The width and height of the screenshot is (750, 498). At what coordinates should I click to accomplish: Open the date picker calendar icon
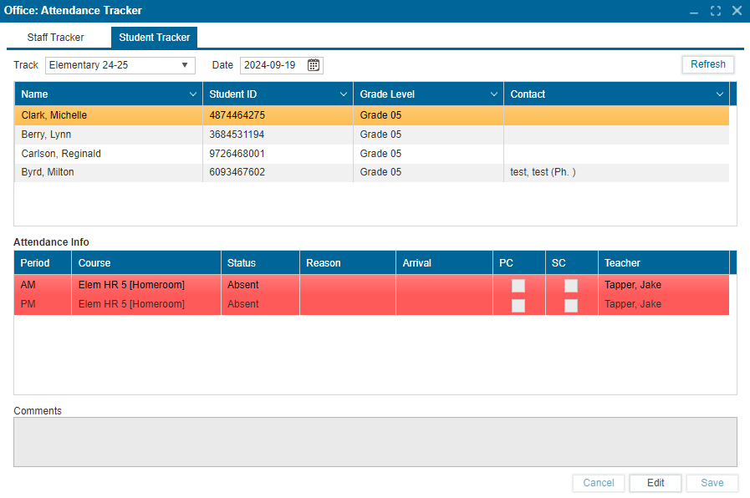tap(313, 65)
